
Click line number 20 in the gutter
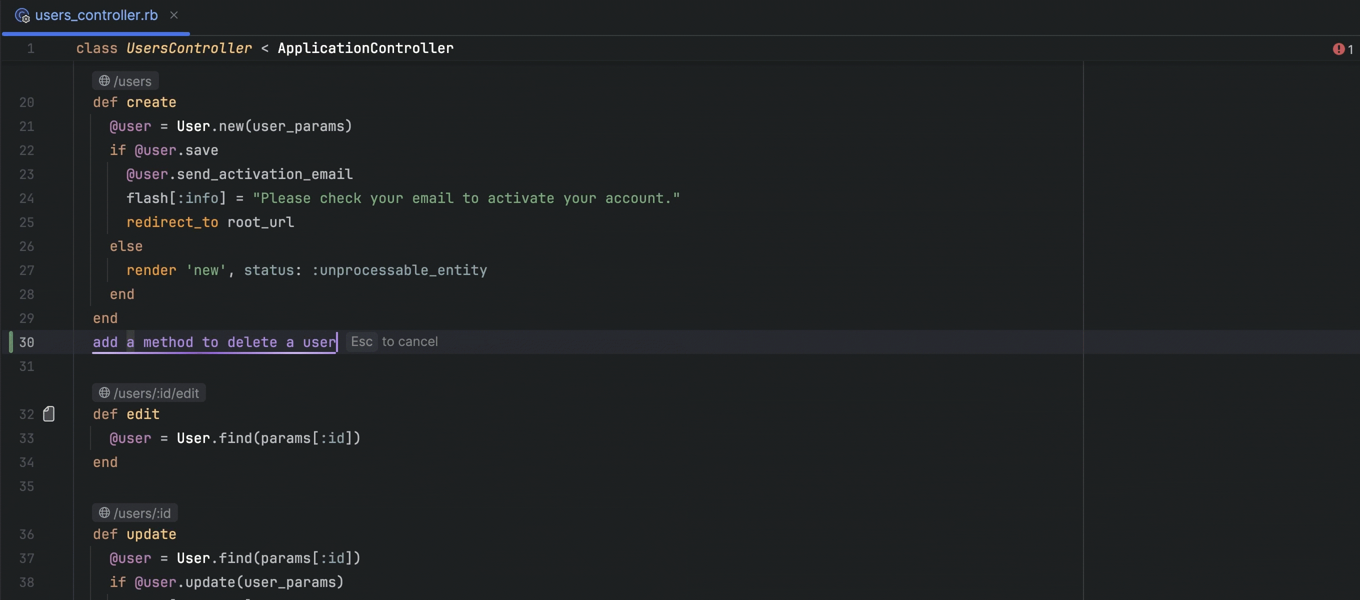(x=26, y=102)
